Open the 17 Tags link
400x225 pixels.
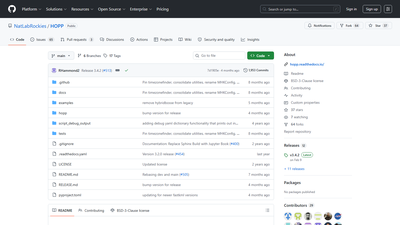pyautogui.click(x=112, y=56)
